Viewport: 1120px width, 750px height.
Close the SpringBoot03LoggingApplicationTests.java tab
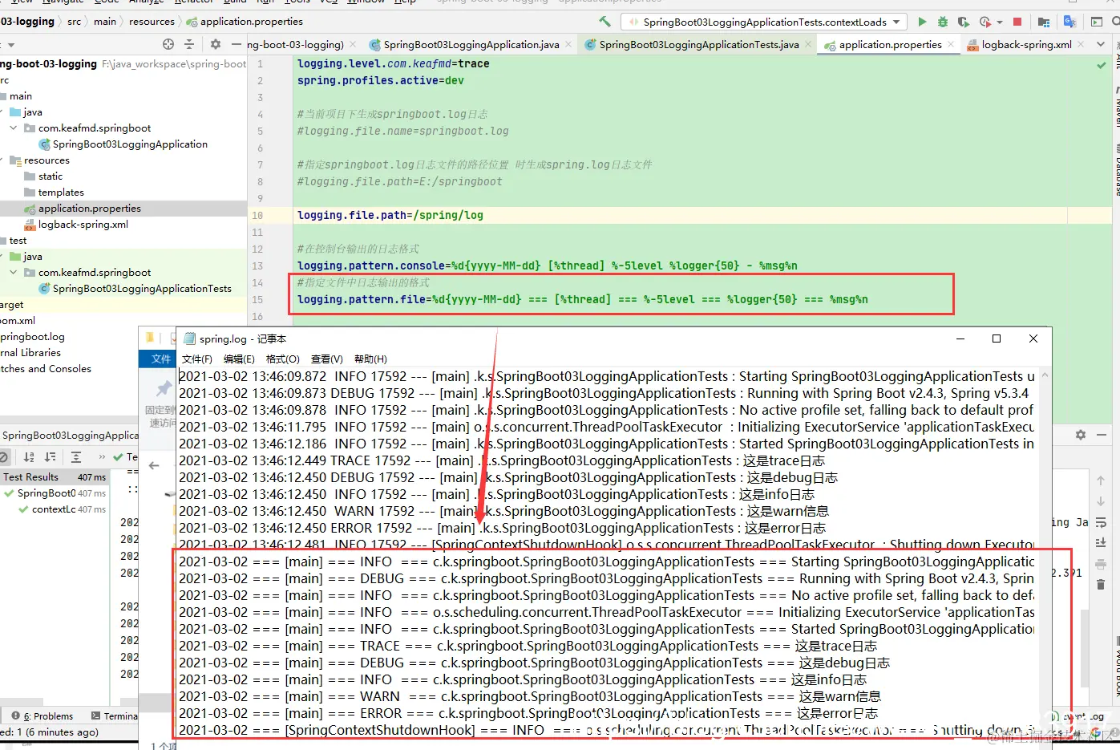click(x=808, y=45)
